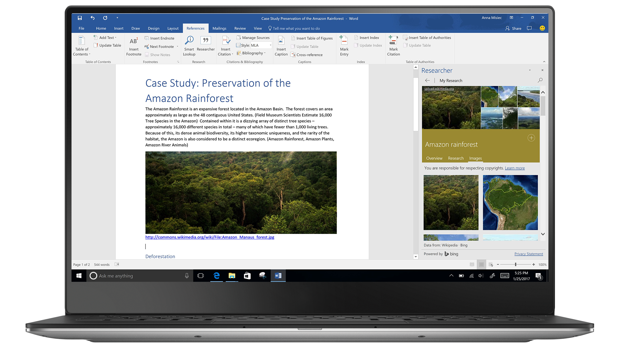Select Mark Entry in the Index group
The height and width of the screenshot is (357, 619).
[344, 45]
